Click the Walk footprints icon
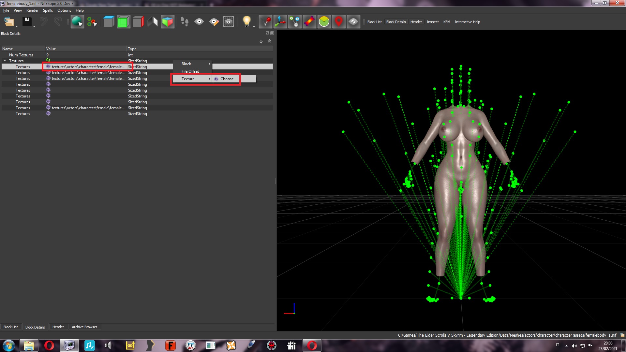Viewport: 626px width, 352px height. pos(185,22)
